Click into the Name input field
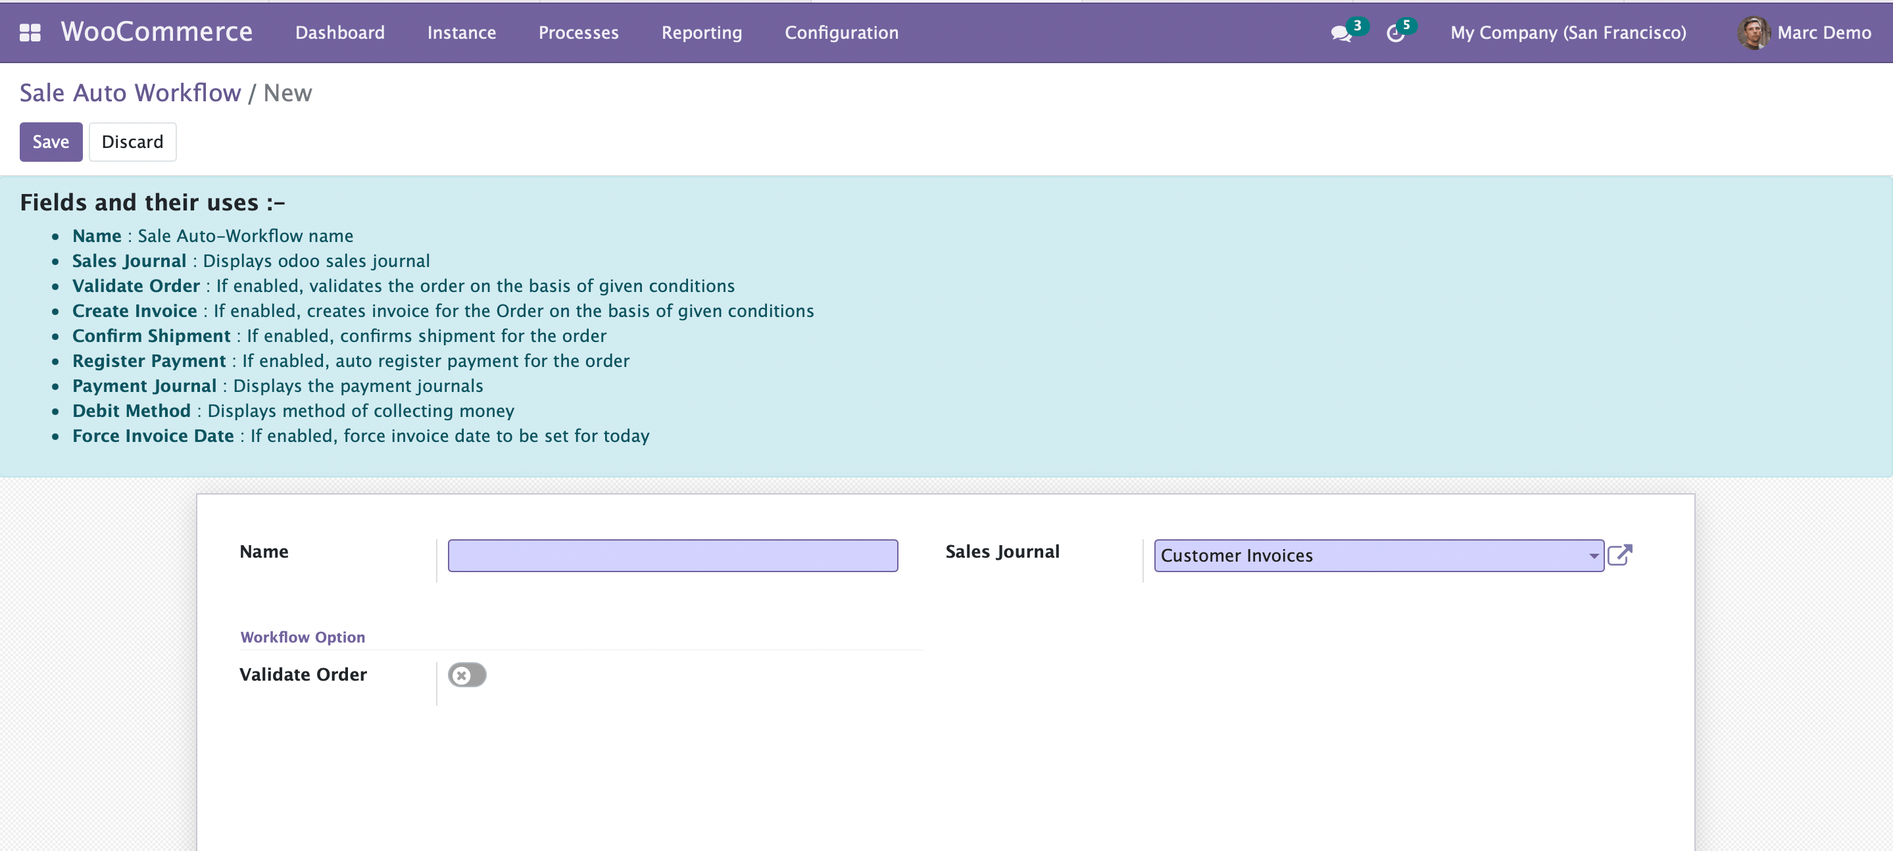This screenshot has width=1893, height=851. click(x=672, y=556)
